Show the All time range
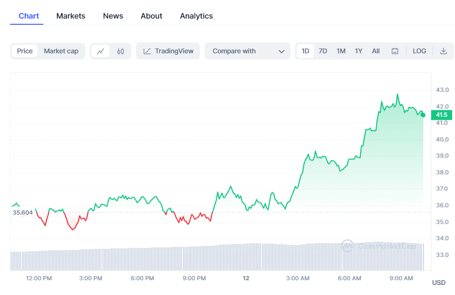The width and height of the screenshot is (455, 295). point(376,51)
